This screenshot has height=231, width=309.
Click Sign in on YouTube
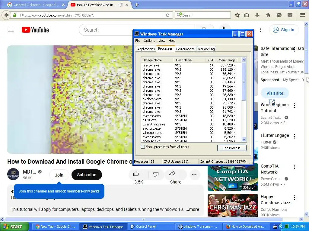click(x=284, y=30)
